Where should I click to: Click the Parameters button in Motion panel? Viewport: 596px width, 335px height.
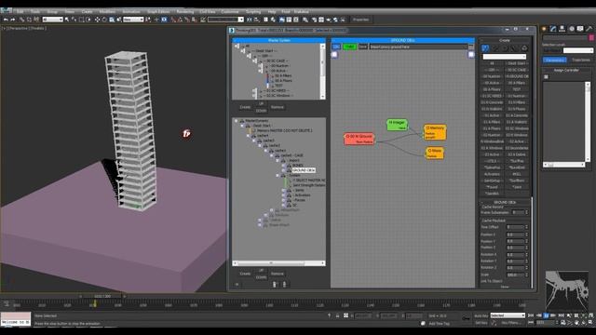point(555,60)
